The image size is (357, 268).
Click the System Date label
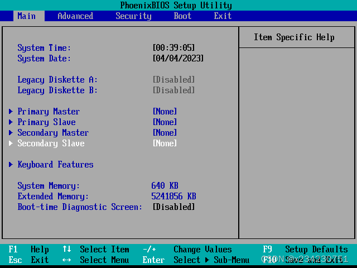(x=44, y=58)
